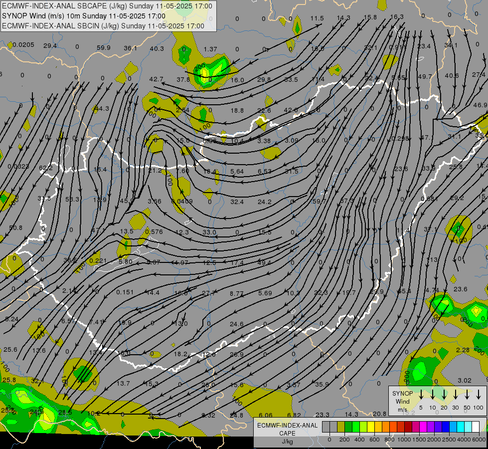488x449 pixels.
Task: Pick the dark red swatch in CAPE legend
Action: 408,427
